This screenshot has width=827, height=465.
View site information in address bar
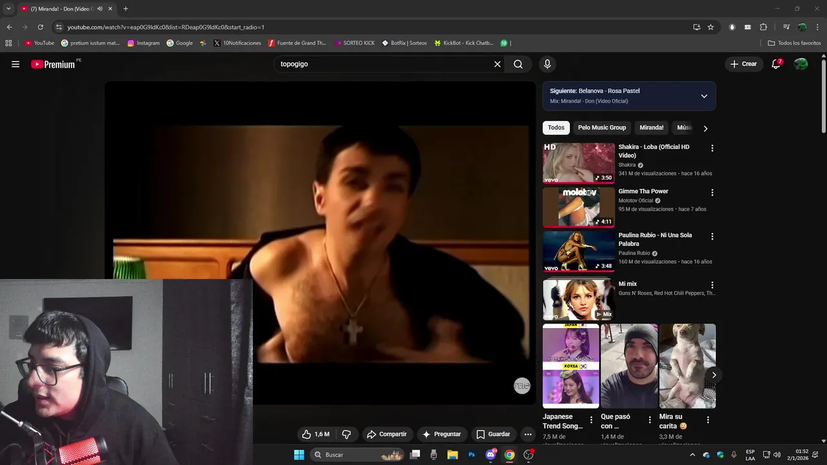pyautogui.click(x=59, y=27)
